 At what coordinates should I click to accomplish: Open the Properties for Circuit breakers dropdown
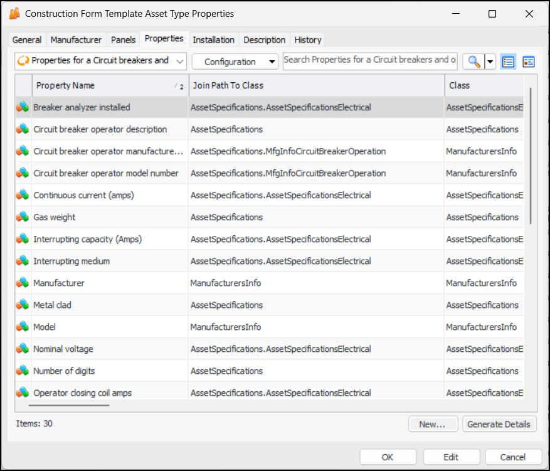(100, 61)
